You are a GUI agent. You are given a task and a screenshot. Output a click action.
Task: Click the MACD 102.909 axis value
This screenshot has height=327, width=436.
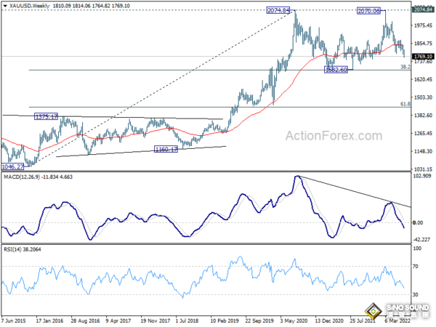(421, 177)
